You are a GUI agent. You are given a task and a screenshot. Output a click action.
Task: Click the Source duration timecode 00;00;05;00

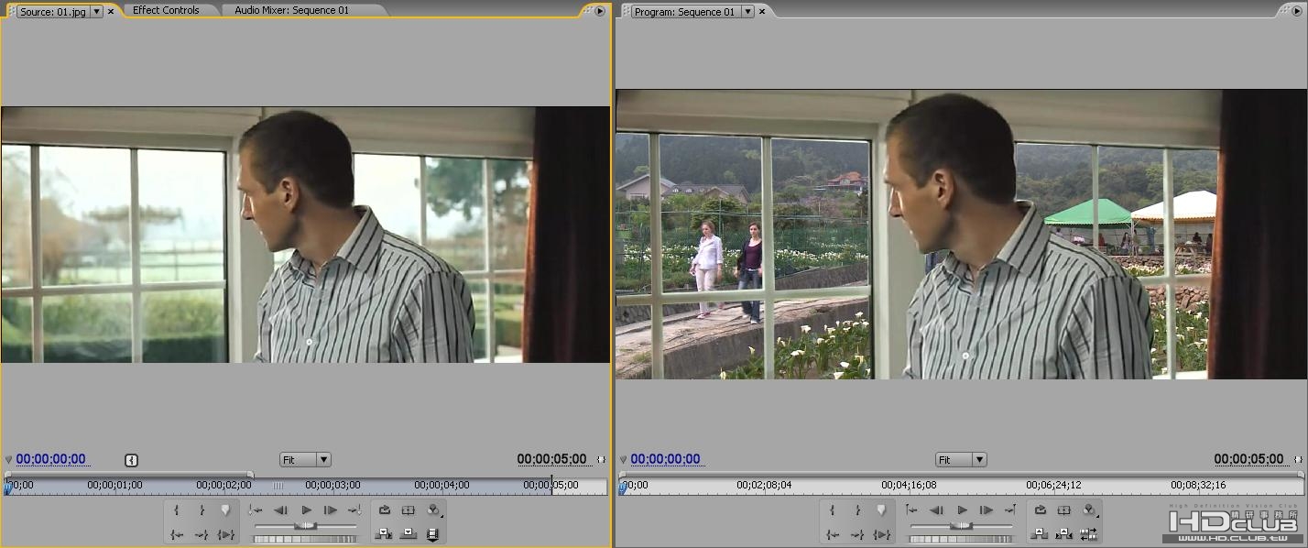[551, 460]
